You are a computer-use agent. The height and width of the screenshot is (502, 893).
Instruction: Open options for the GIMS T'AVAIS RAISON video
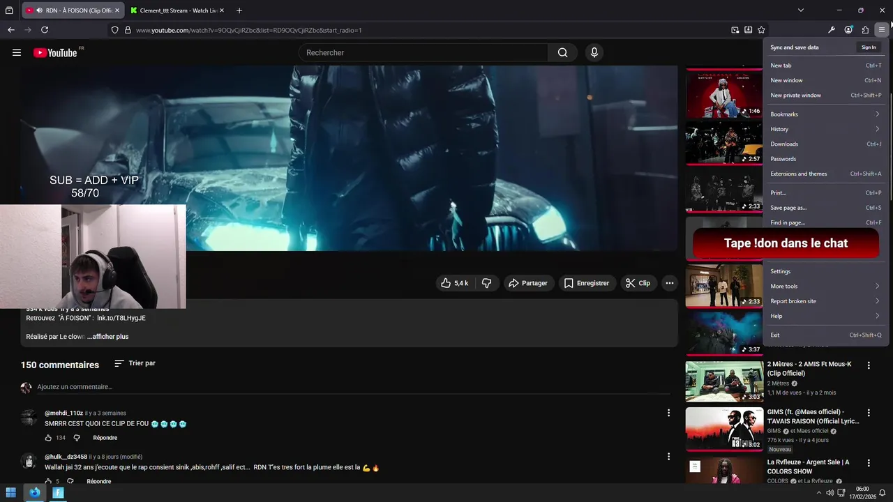(x=869, y=413)
